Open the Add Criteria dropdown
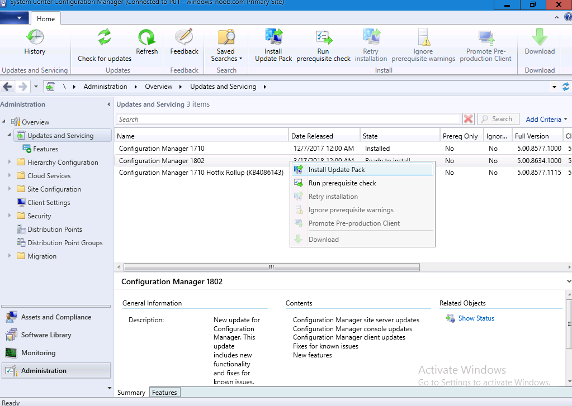Screen dimensions: 572x406 tap(546, 119)
